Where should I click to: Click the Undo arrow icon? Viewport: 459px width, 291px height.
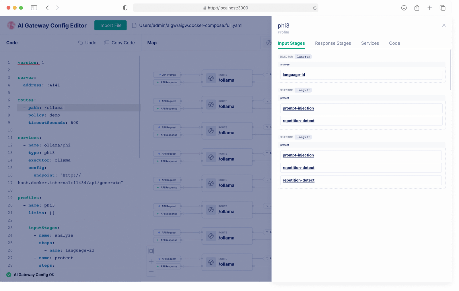tap(80, 43)
